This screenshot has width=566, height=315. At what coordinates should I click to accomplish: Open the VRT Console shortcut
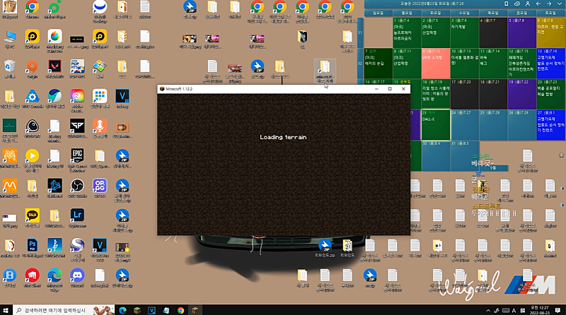[32, 99]
